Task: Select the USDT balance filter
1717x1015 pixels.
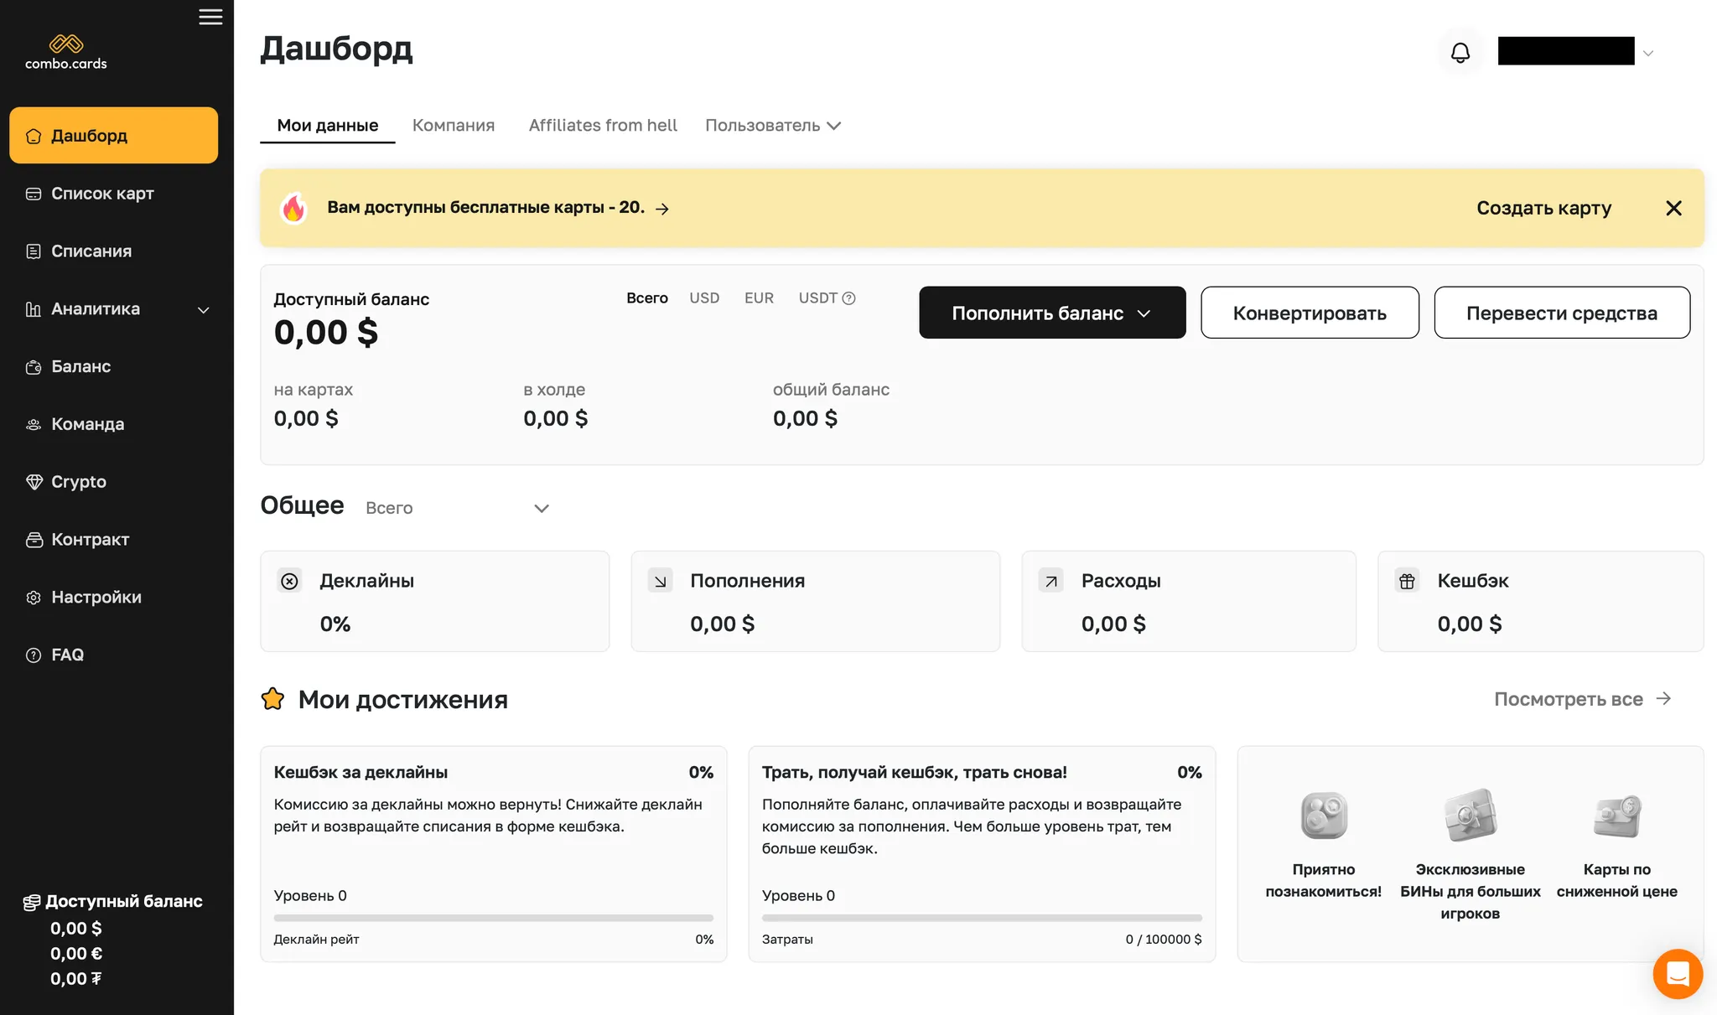Action: (817, 298)
